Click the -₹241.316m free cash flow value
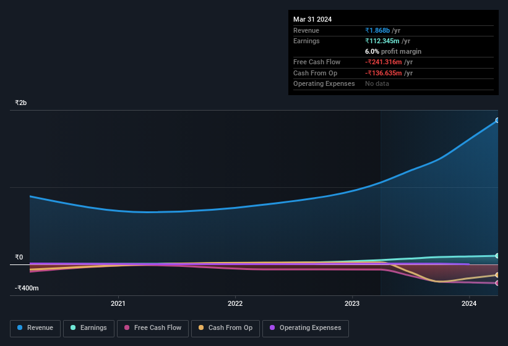This screenshot has width=508, height=346. 383,62
